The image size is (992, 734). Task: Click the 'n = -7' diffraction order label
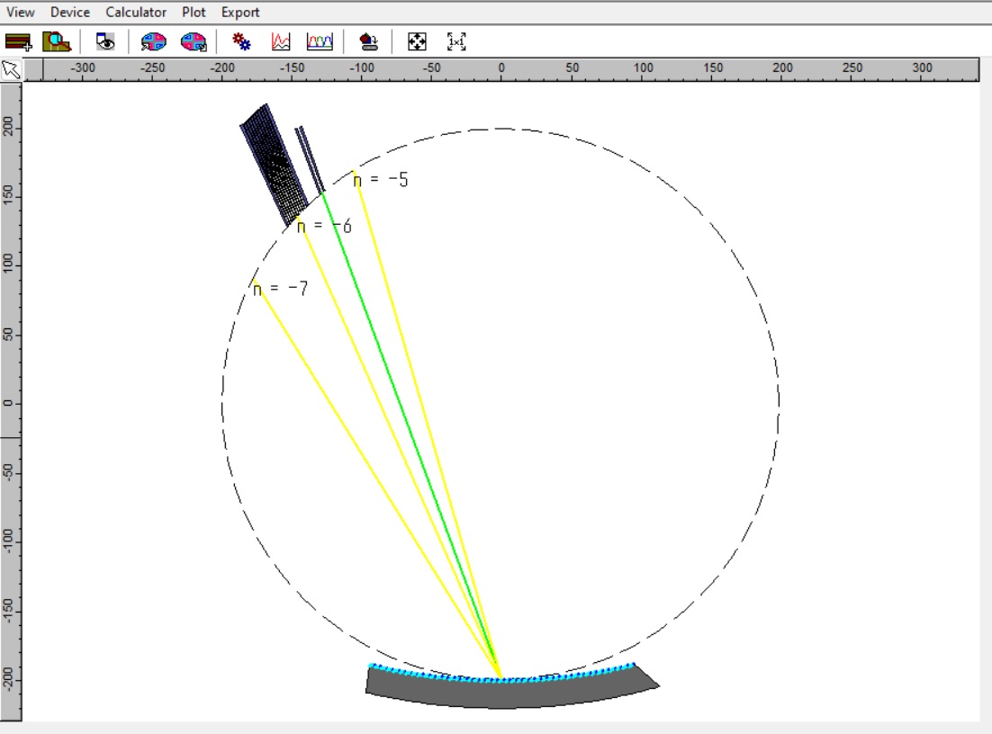280,289
